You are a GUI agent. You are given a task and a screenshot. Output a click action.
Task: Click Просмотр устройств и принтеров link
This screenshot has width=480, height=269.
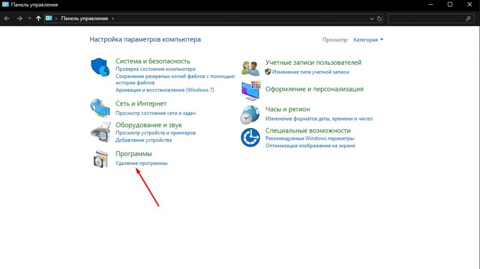(x=156, y=133)
